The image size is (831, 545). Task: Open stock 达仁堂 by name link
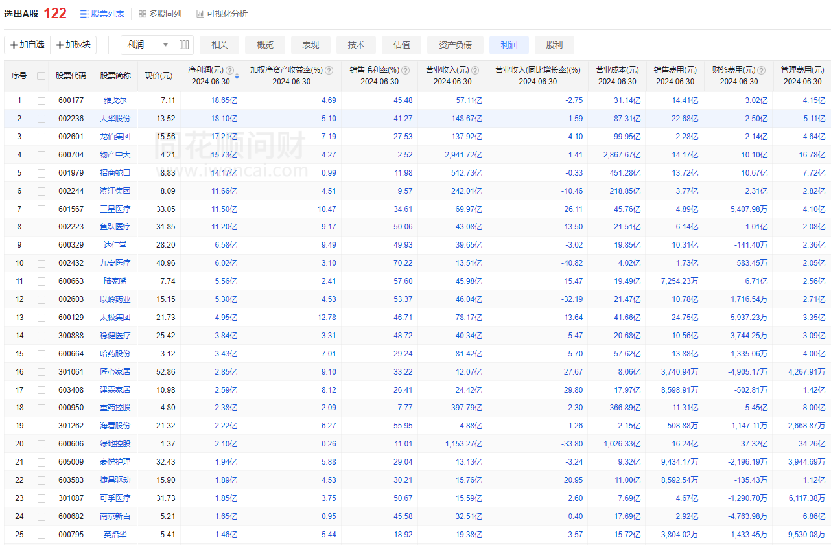click(115, 245)
